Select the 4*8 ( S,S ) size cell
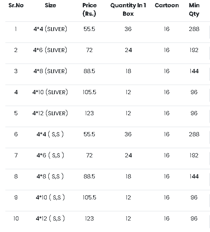210x232 pixels. coord(50,176)
